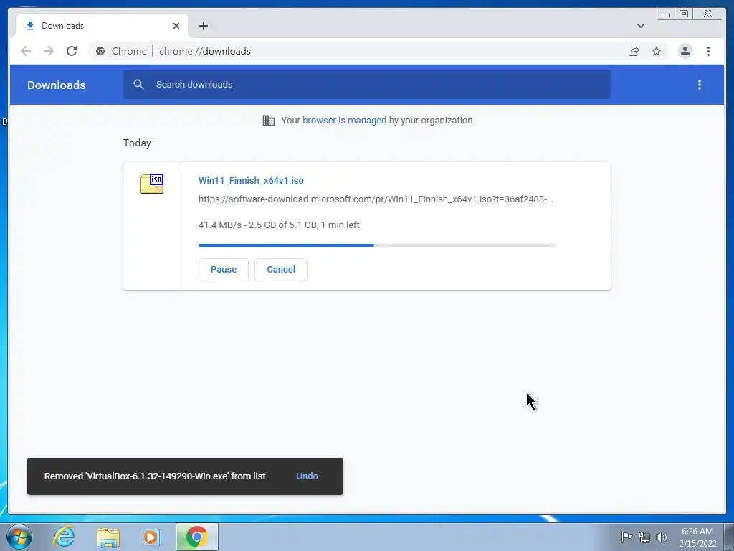
Task: Open the Windows Start menu
Action: point(19,537)
